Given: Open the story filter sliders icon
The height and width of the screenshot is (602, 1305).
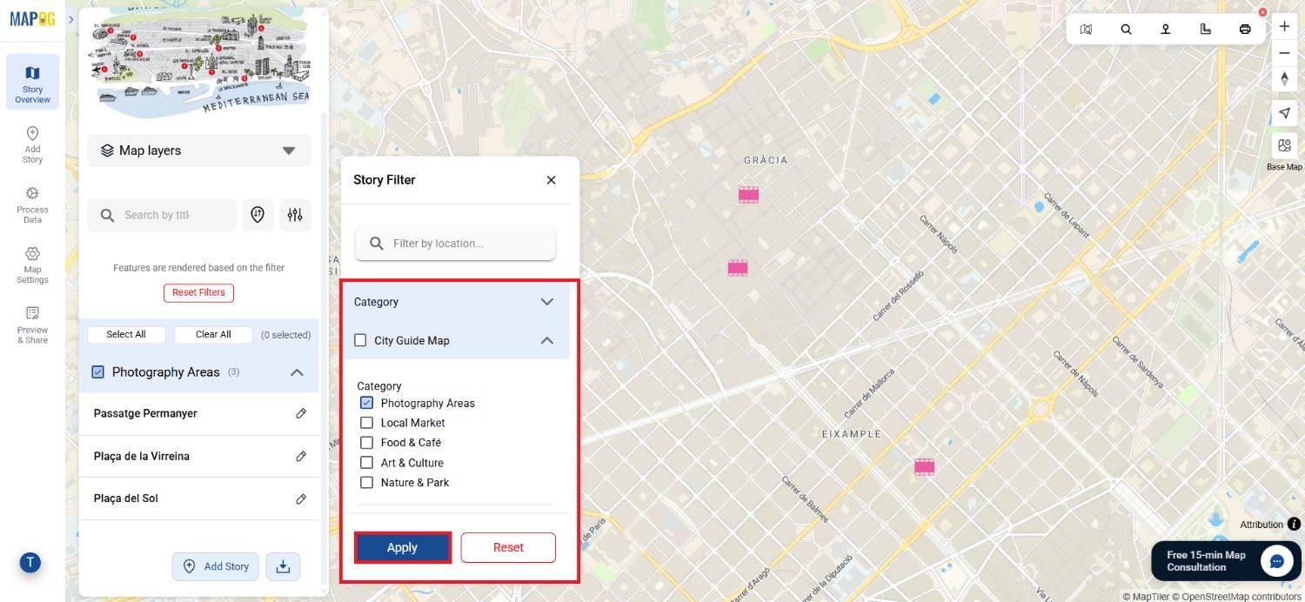Looking at the screenshot, I should coord(295,215).
